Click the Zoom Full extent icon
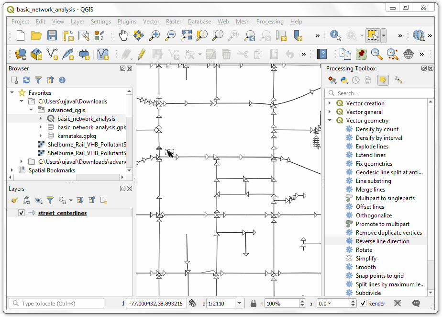Screen dimensions: 442x317 (x=187, y=35)
